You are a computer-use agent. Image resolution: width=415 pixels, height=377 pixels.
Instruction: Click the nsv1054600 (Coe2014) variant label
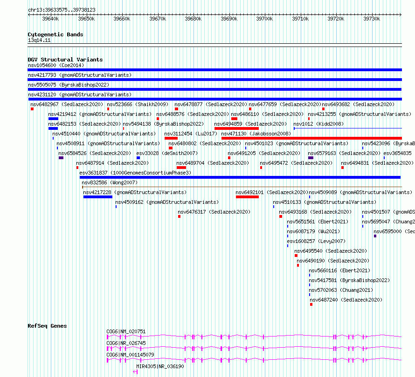56,65
